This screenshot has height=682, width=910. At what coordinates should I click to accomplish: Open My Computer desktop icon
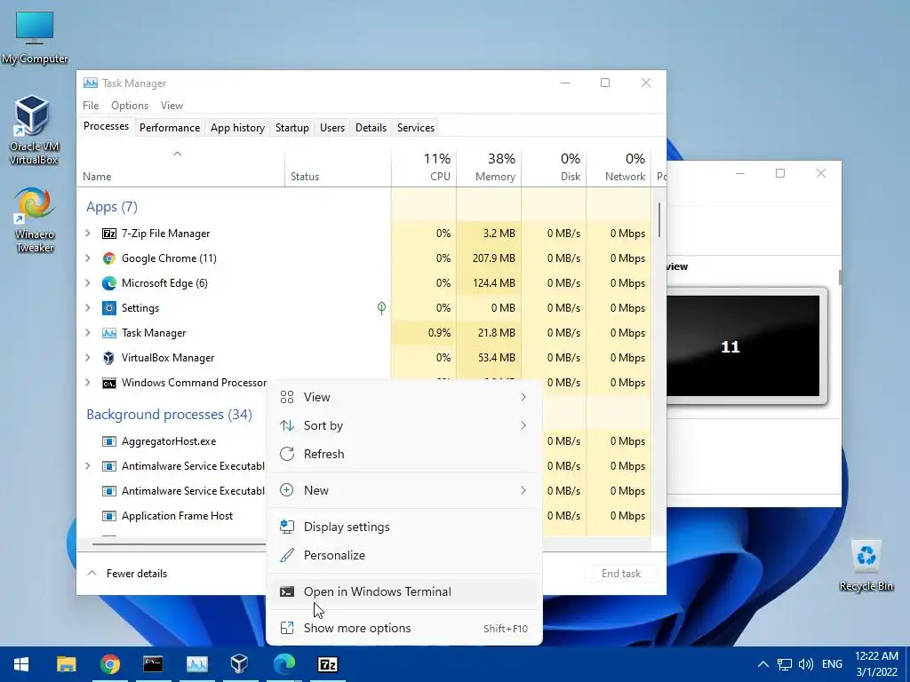coord(35,37)
